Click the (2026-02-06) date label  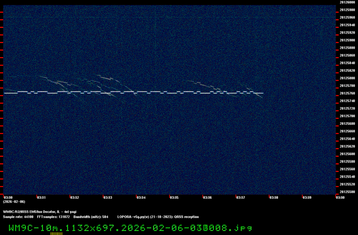(13, 202)
